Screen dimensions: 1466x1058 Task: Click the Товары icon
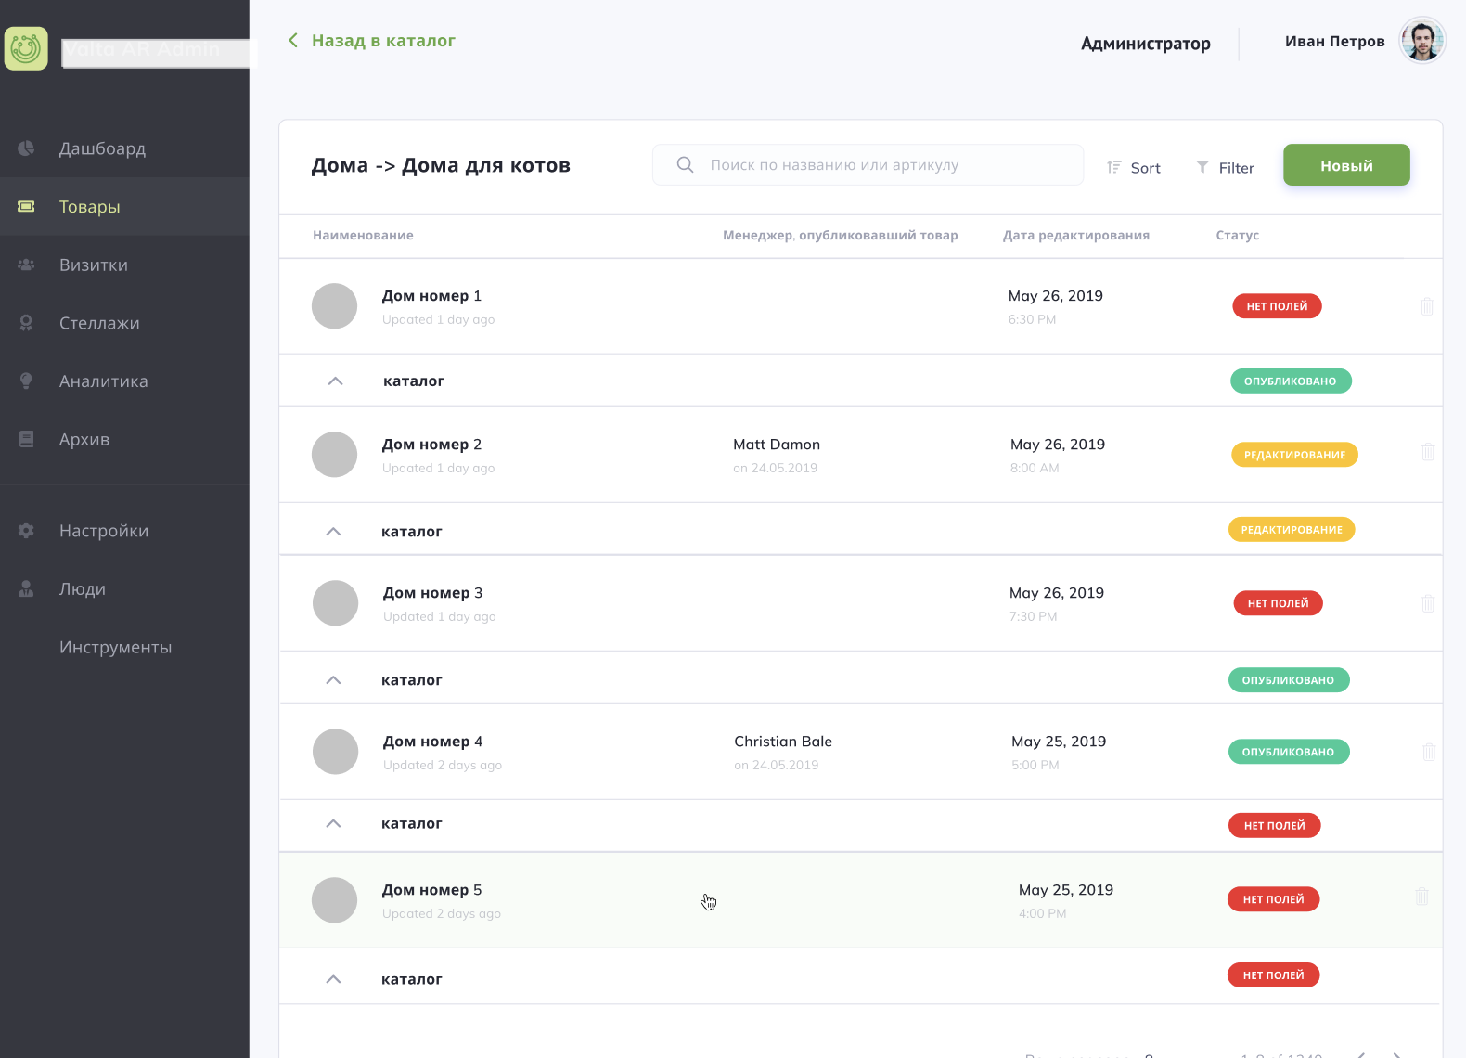pyautogui.click(x=26, y=206)
